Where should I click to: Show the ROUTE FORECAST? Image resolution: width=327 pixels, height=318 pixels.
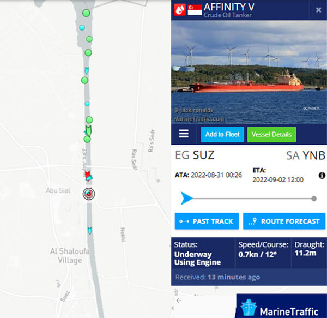click(284, 221)
